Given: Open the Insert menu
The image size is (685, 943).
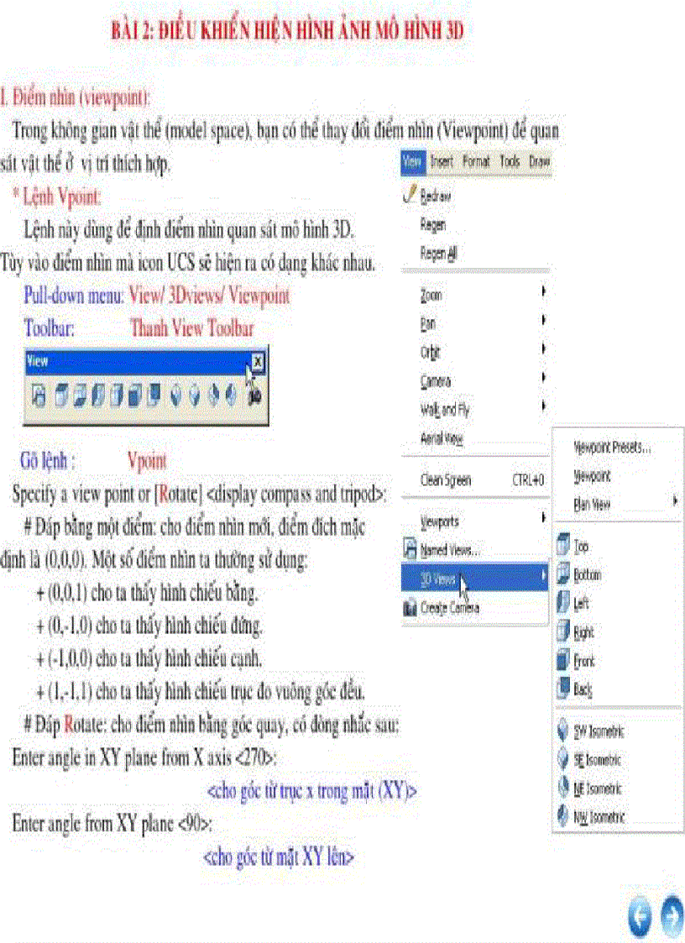Looking at the screenshot, I should [x=442, y=162].
